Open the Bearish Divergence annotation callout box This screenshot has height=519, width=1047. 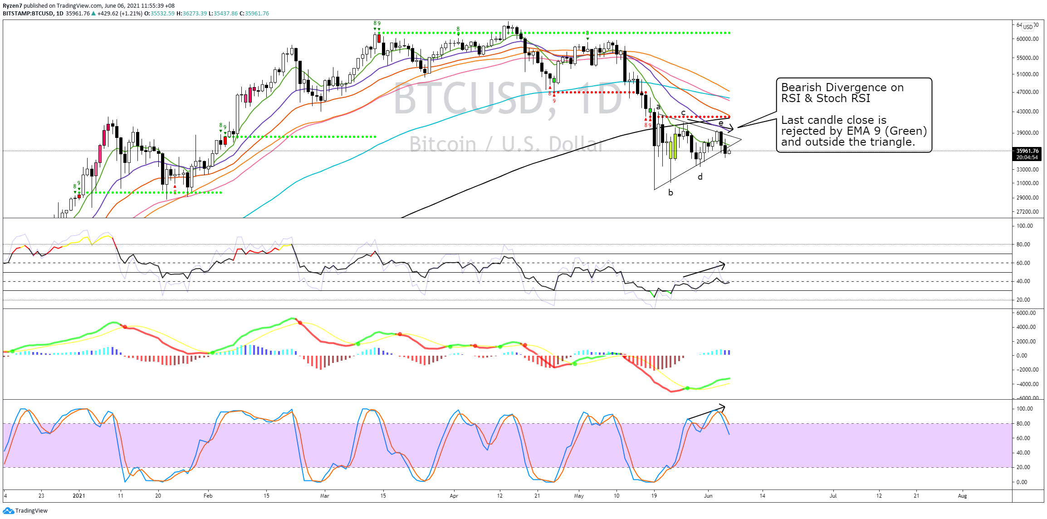click(x=854, y=115)
